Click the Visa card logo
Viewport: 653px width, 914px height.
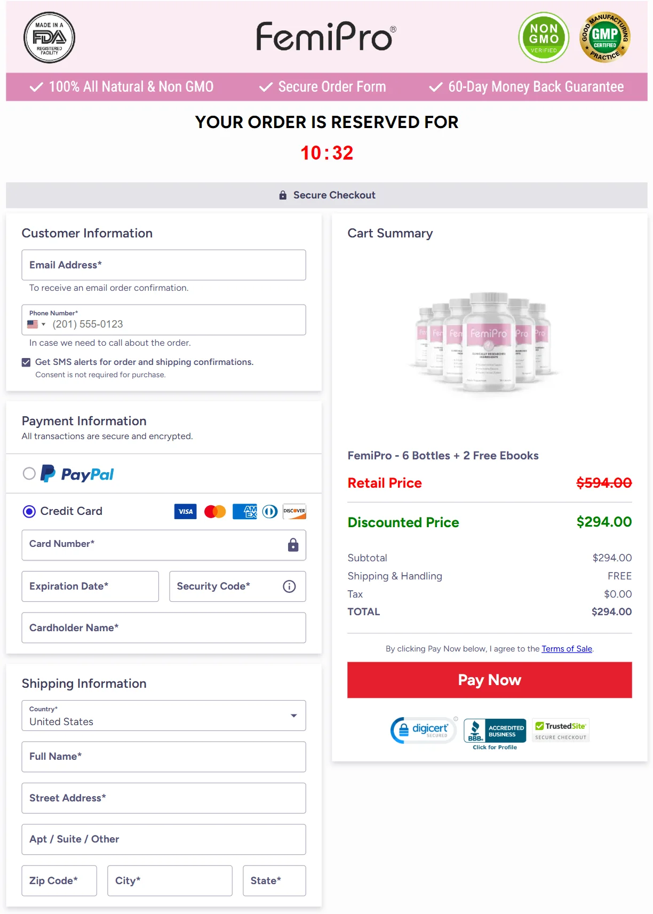pyautogui.click(x=185, y=511)
